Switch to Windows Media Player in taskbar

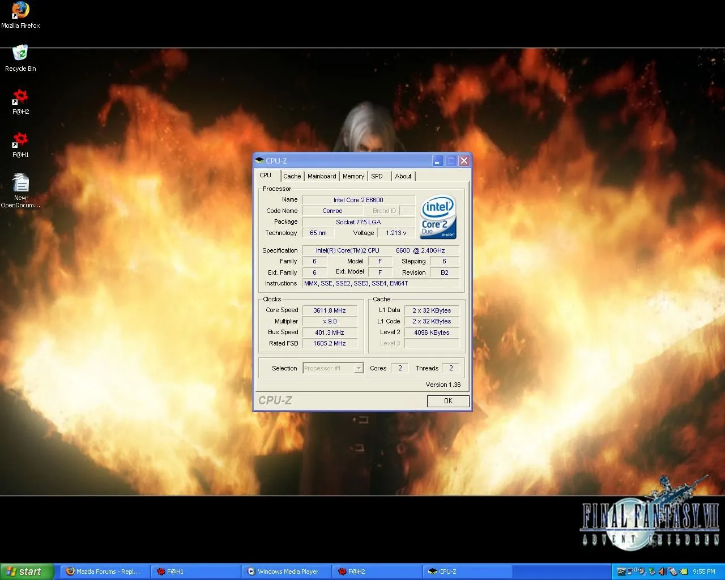[286, 572]
